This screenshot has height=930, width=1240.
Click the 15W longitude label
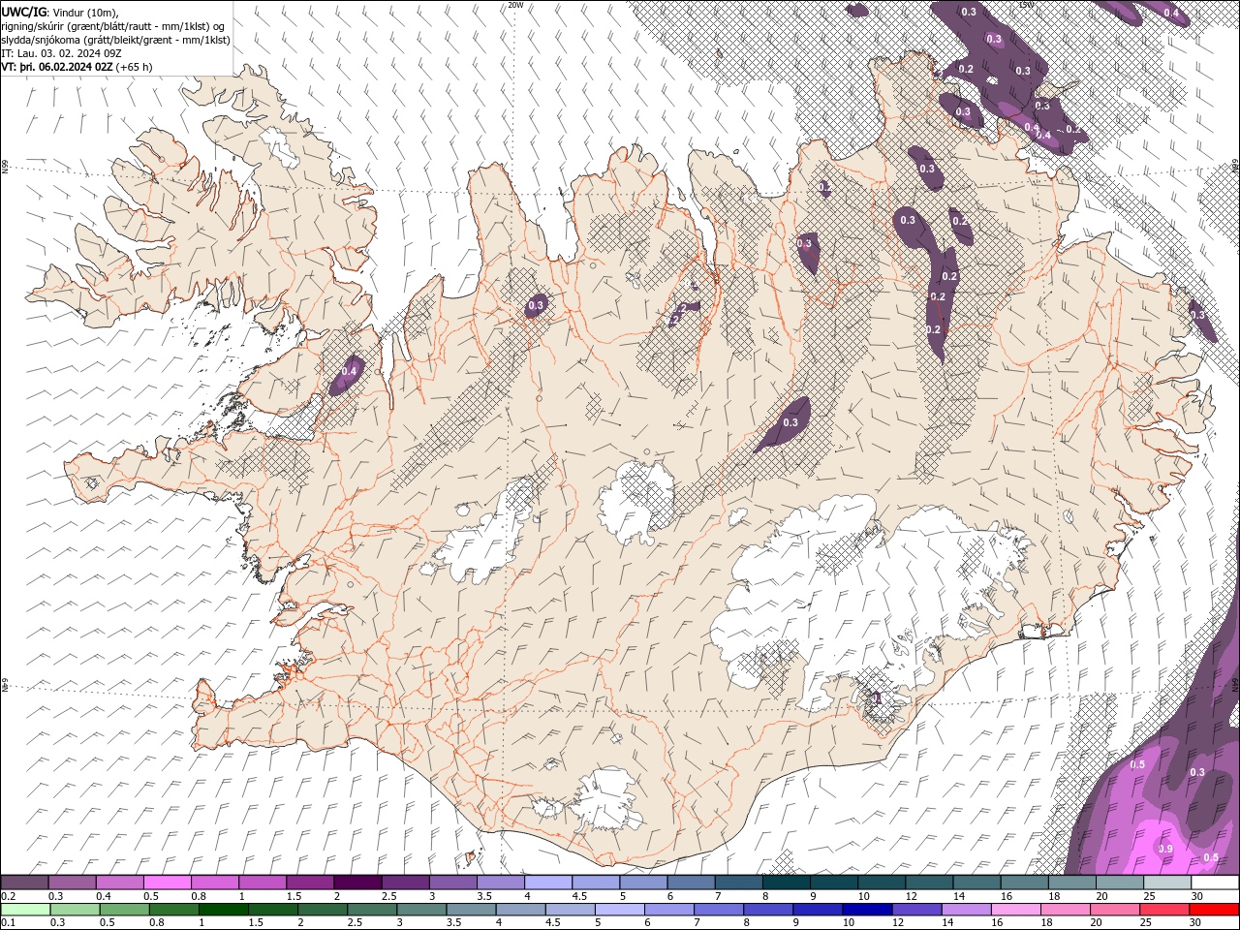pos(1026,5)
